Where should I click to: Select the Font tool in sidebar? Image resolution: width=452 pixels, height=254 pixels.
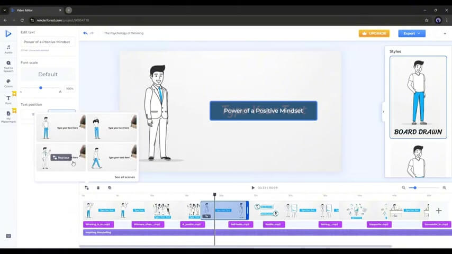pos(8,99)
